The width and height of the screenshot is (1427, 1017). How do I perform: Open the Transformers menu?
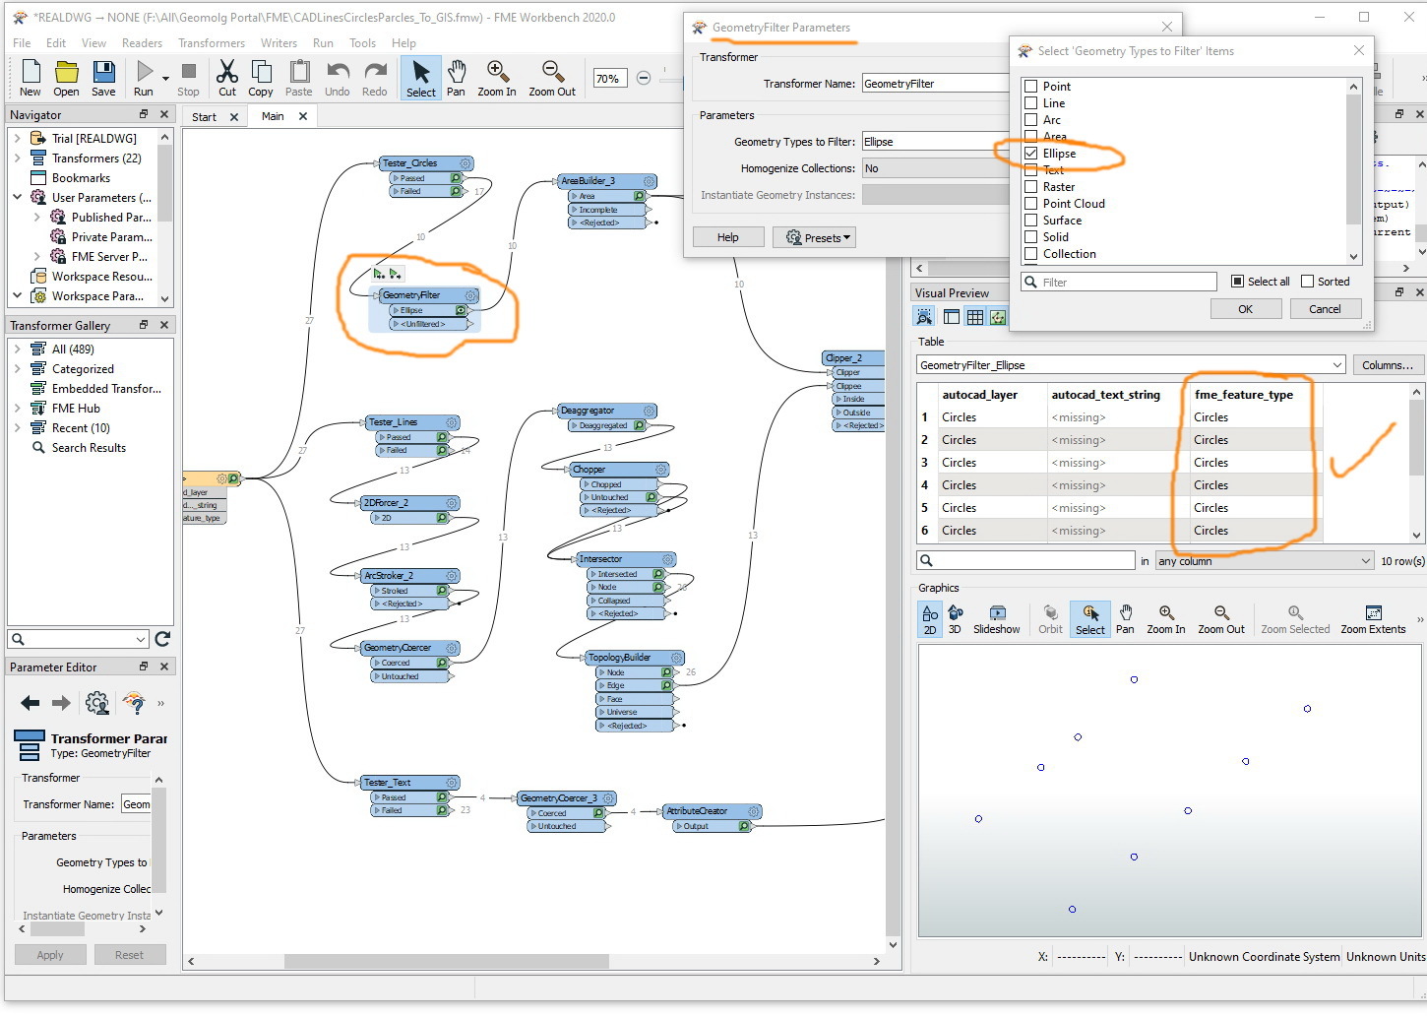coord(212,43)
